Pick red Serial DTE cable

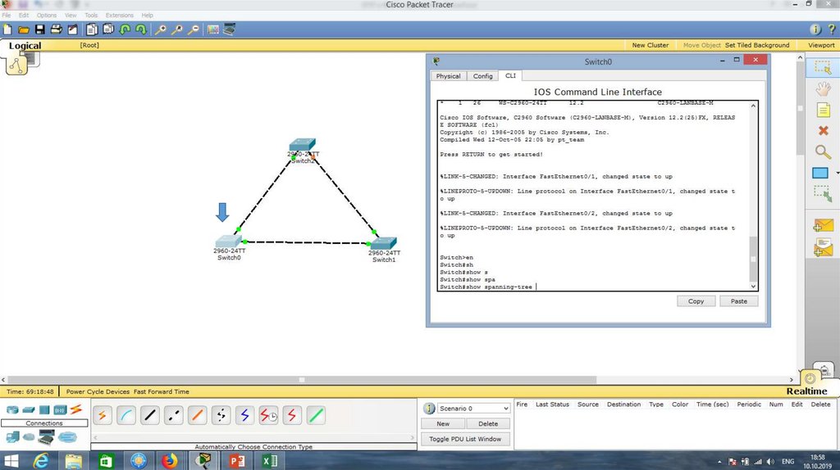(292, 415)
